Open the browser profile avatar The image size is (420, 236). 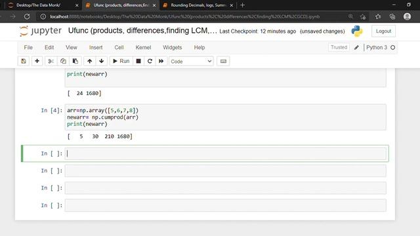coord(407,16)
